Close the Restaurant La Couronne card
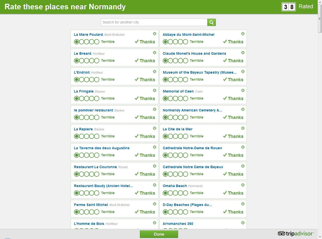The image size is (322, 239). click(154, 166)
